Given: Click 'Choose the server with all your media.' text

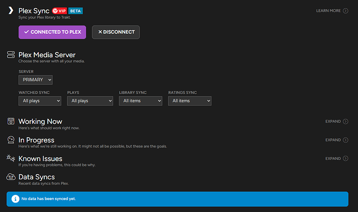Looking at the screenshot, I should 51,61.
